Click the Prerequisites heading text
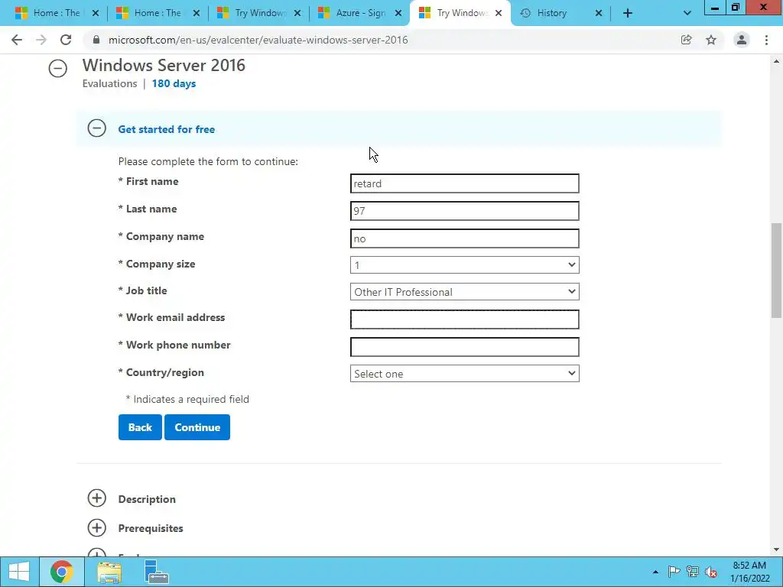Screen dimensions: 783x587 coord(151,528)
